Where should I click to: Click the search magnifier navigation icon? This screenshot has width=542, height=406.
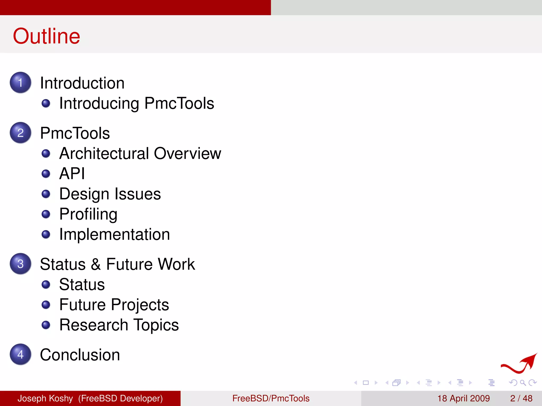pyautogui.click(x=523, y=383)
